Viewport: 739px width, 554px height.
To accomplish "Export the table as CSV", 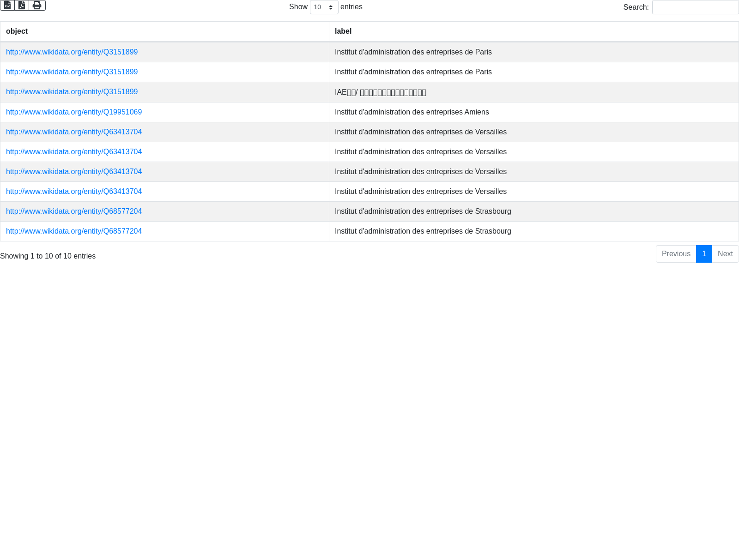I will click(7, 5).
